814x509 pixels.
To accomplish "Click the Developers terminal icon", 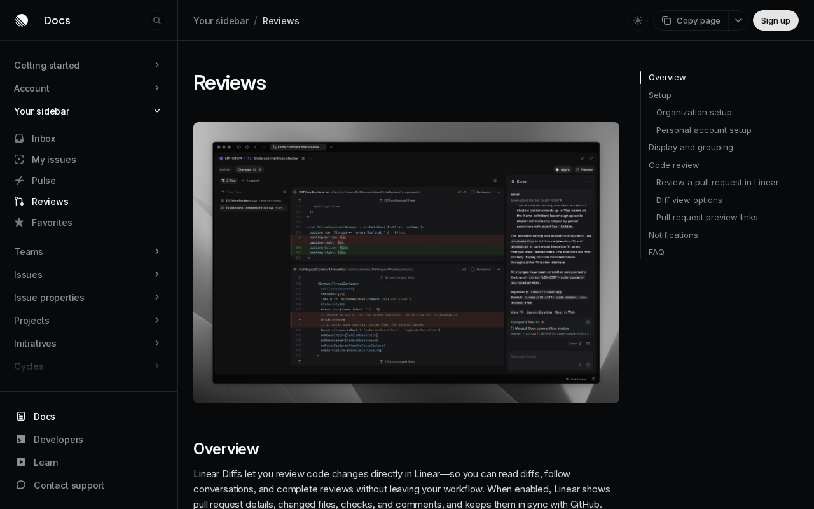I will coord(21,439).
